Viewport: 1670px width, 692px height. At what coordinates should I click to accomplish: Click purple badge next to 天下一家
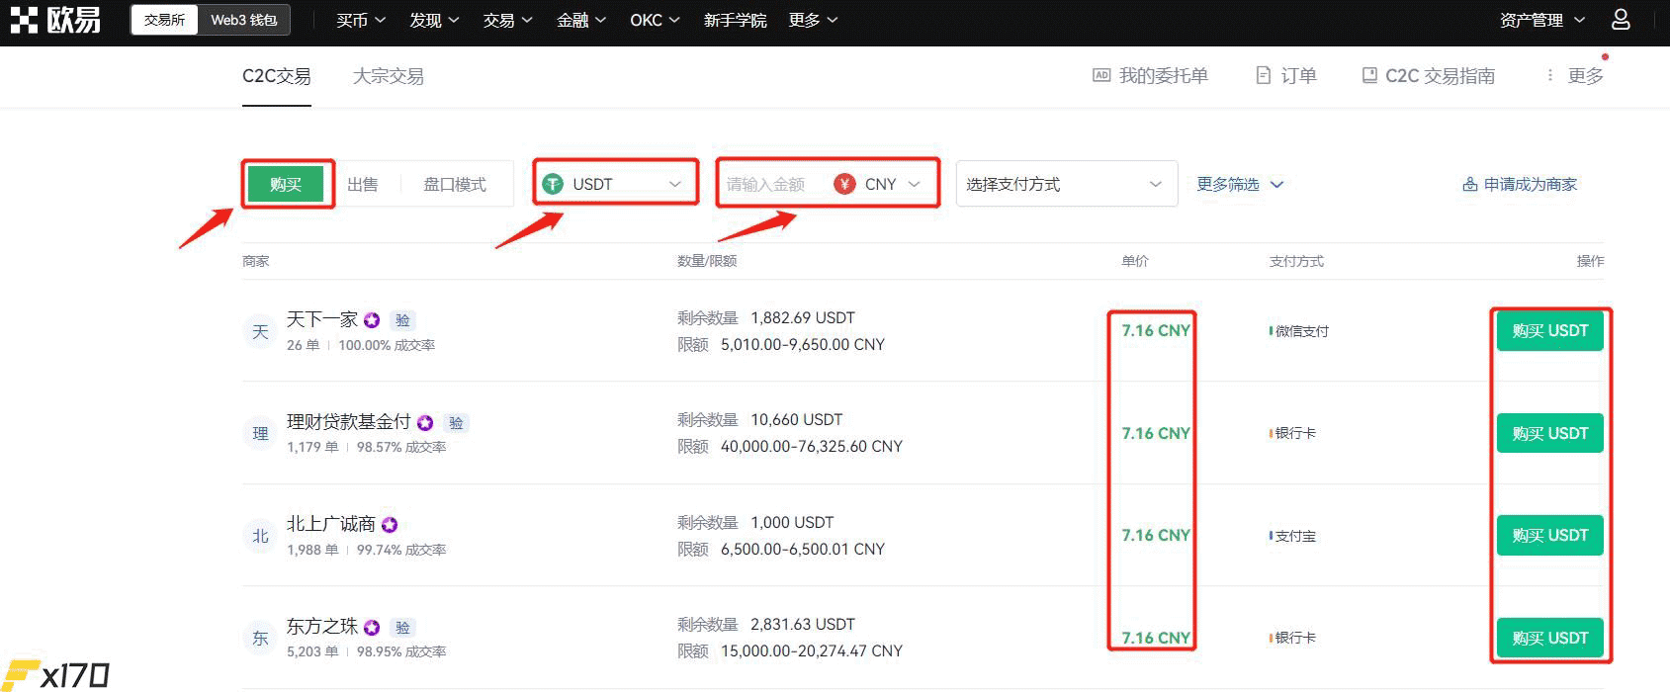pos(372,320)
